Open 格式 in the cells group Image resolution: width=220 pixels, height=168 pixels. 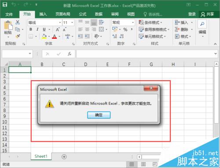pos(183,36)
